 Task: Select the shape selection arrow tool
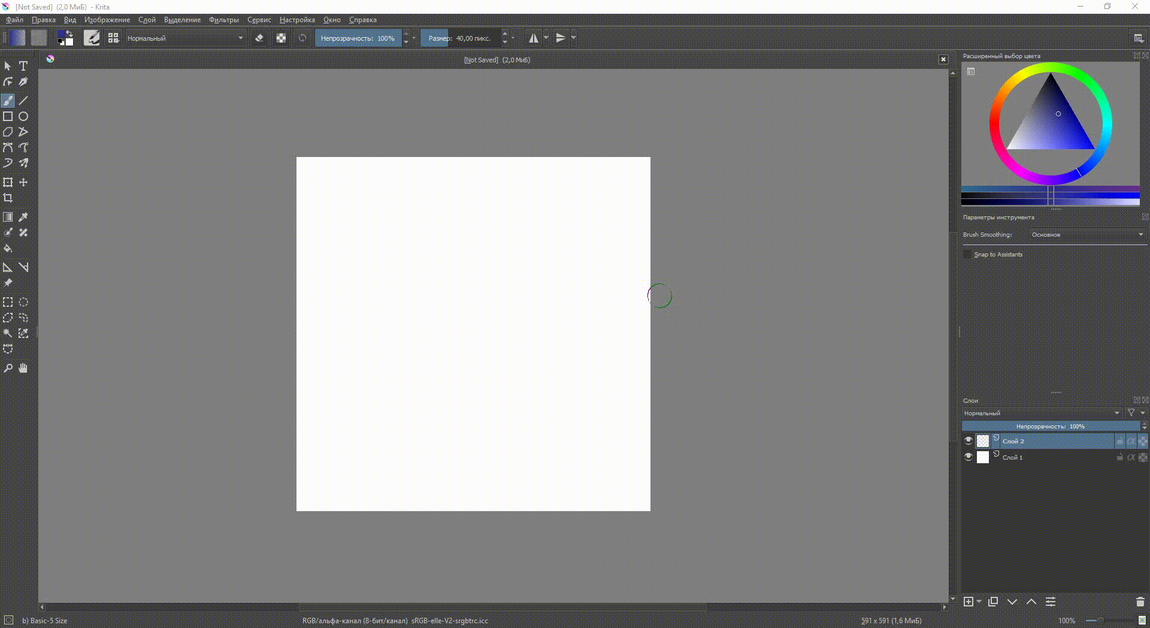[8, 66]
